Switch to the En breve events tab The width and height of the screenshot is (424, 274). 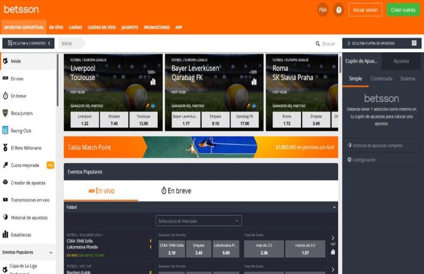coord(176,191)
